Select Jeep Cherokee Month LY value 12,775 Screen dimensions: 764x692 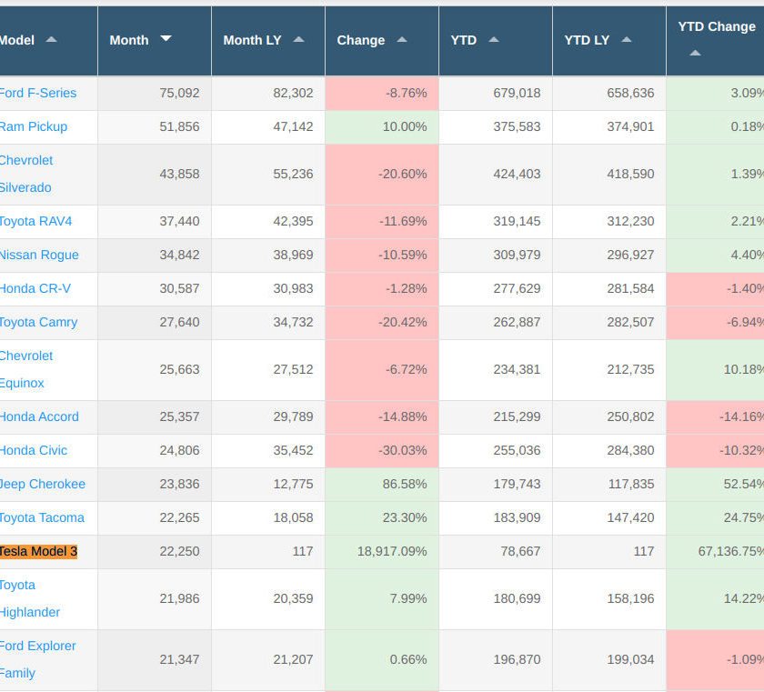(293, 484)
